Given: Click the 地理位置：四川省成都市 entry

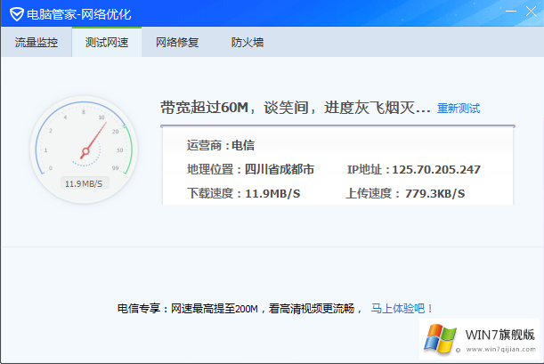Looking at the screenshot, I should (250, 169).
